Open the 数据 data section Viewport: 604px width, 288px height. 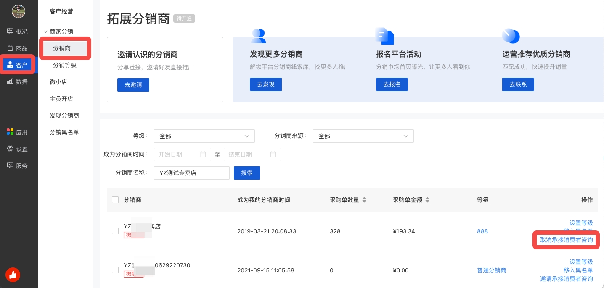(17, 82)
